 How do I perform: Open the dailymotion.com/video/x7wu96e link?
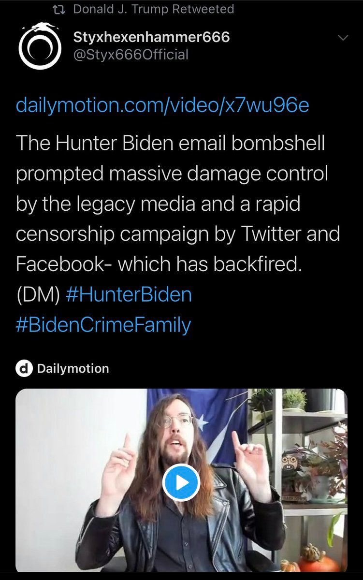162,104
